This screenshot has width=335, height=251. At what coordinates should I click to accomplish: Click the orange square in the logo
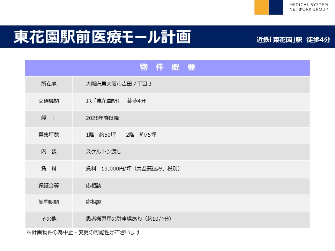(261, 7)
